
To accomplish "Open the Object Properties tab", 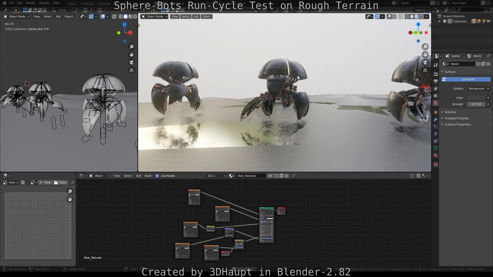I will (x=435, y=112).
